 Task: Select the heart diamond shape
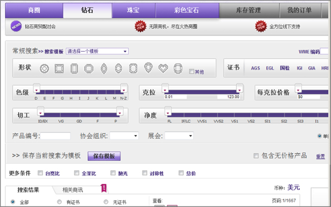pyautogui.click(x=163, y=68)
